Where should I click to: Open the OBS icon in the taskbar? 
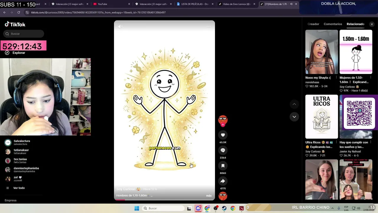(216, 208)
